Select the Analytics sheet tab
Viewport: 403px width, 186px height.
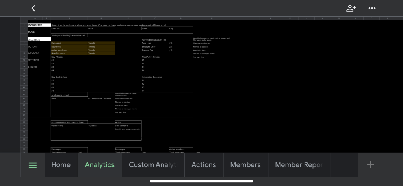(x=100, y=165)
